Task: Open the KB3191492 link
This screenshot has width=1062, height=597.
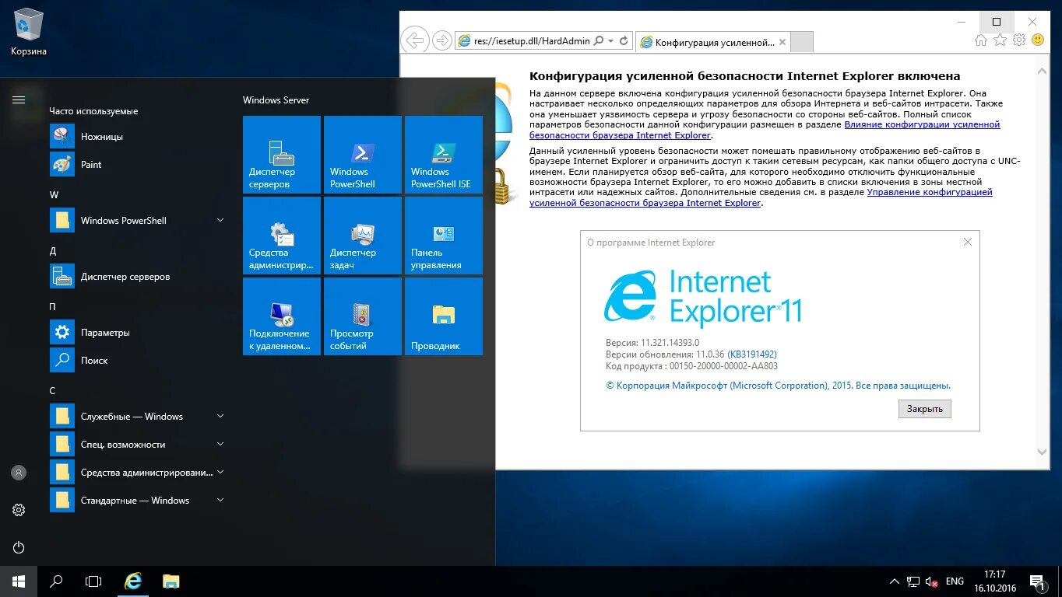Action: point(752,354)
